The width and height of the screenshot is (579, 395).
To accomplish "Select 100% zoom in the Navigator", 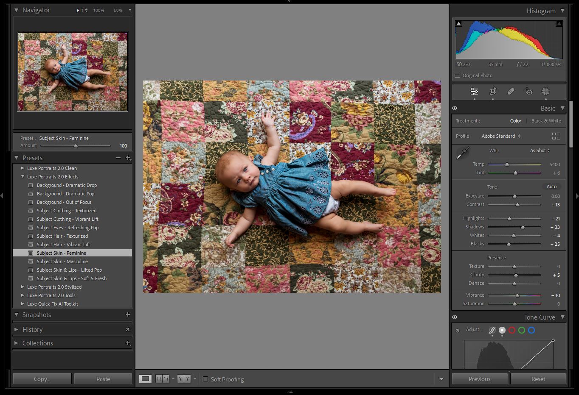I will coord(98,10).
